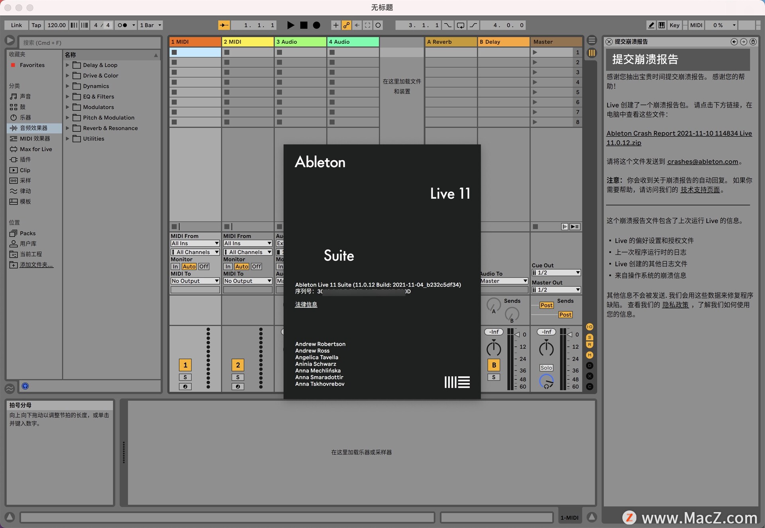Solo track 2 with S button
The height and width of the screenshot is (528, 765).
238,377
